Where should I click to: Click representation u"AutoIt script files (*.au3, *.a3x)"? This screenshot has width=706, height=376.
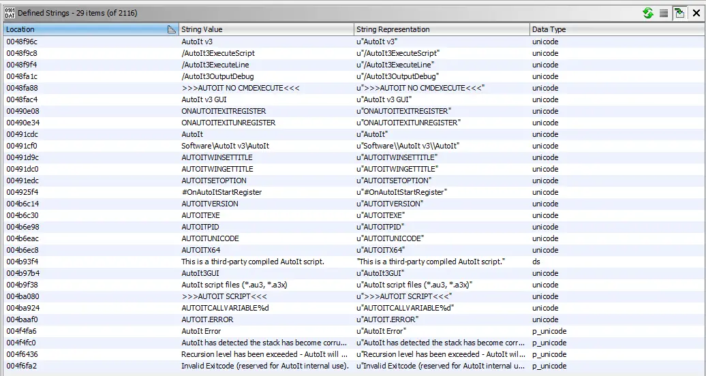click(x=414, y=285)
